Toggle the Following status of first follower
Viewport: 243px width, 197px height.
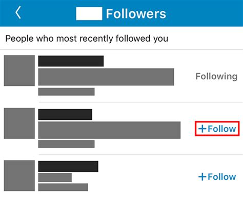pyautogui.click(x=216, y=76)
